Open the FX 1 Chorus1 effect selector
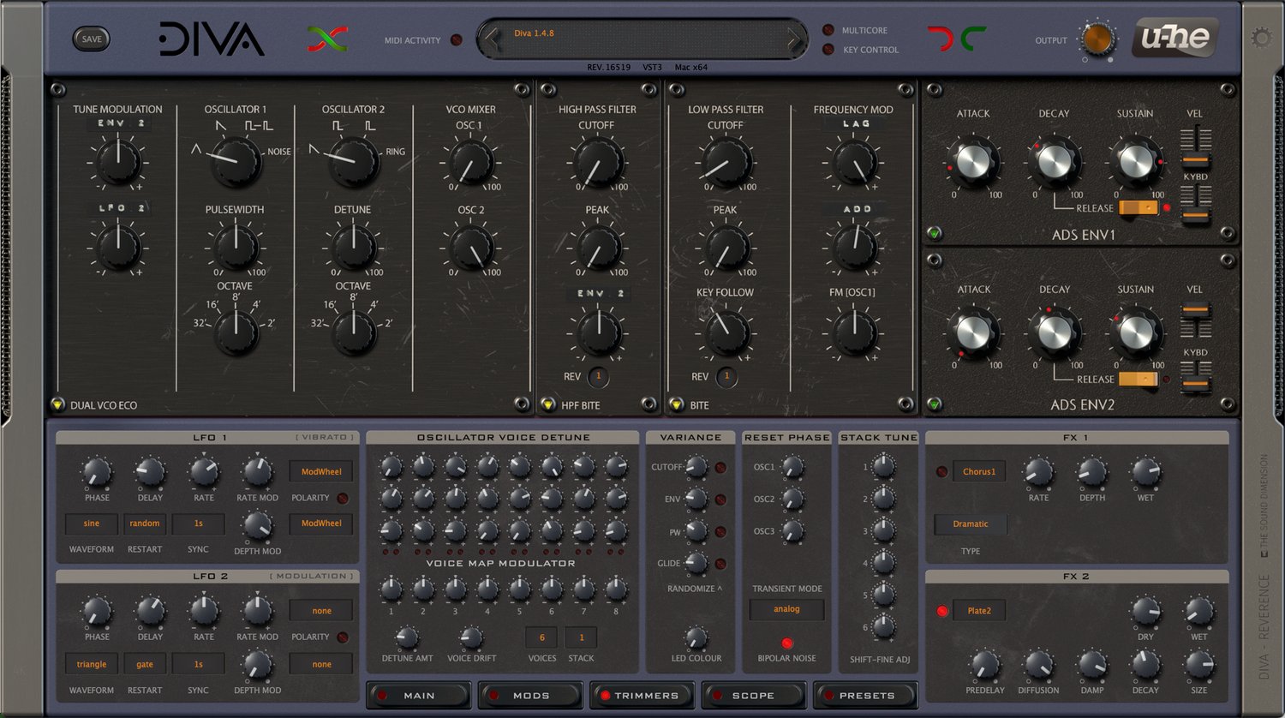 (979, 471)
